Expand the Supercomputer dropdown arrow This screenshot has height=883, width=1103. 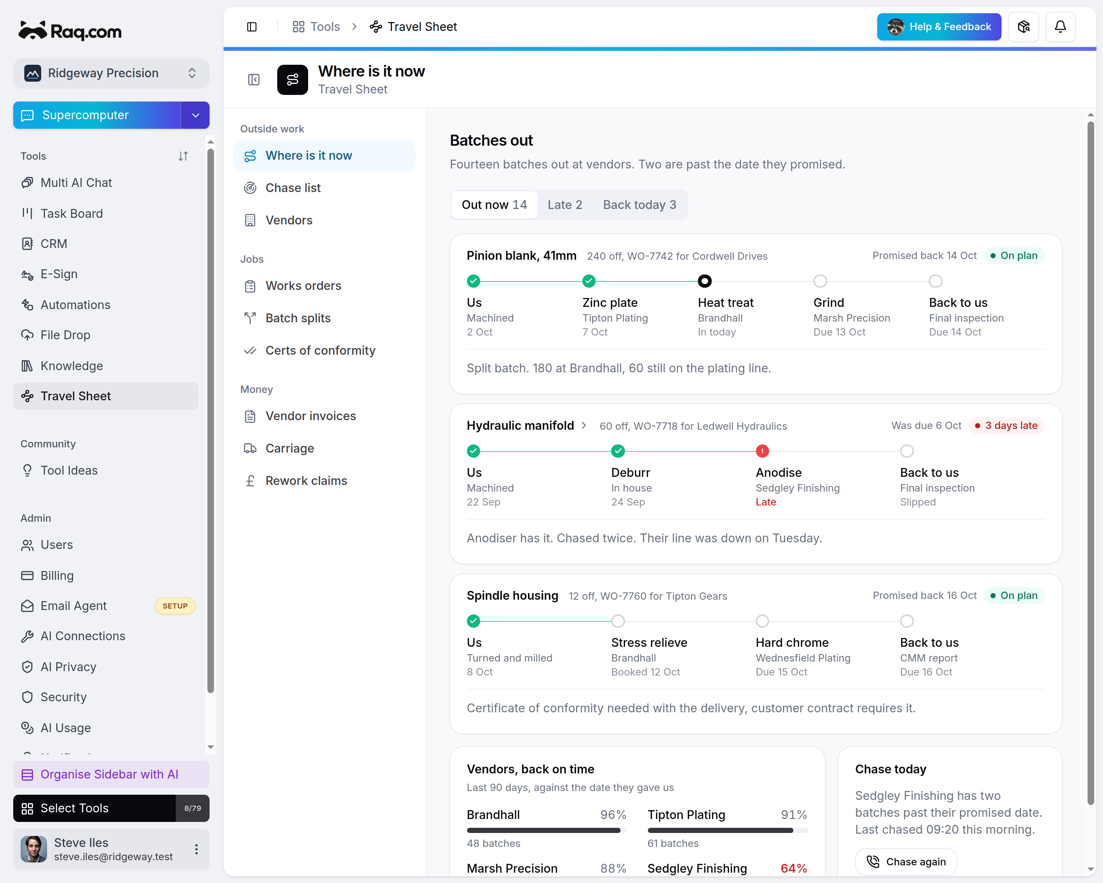click(195, 115)
